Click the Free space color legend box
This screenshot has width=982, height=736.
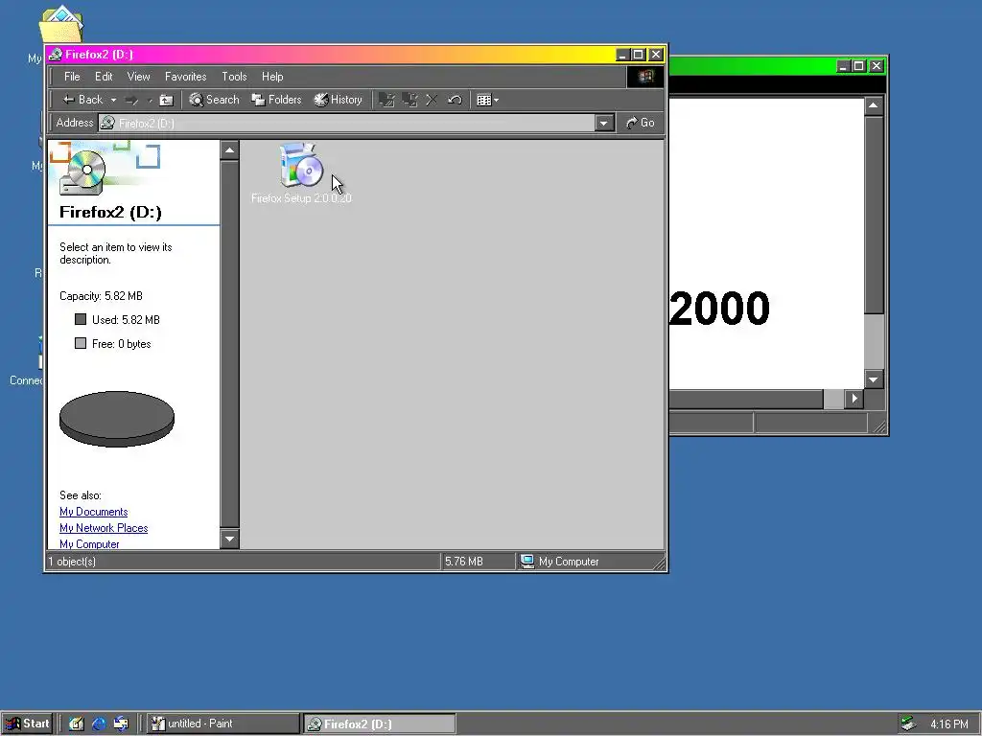(x=81, y=343)
